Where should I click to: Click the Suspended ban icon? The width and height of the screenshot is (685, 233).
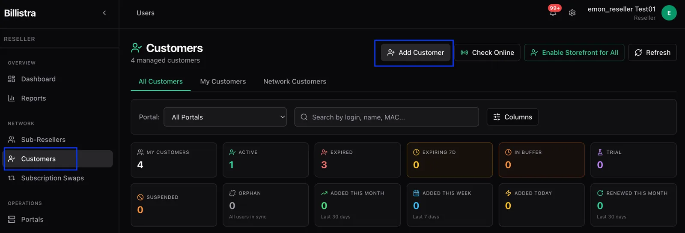[x=140, y=197]
